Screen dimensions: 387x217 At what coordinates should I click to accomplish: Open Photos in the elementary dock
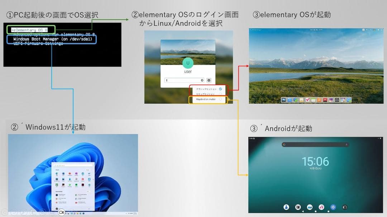point(331,100)
